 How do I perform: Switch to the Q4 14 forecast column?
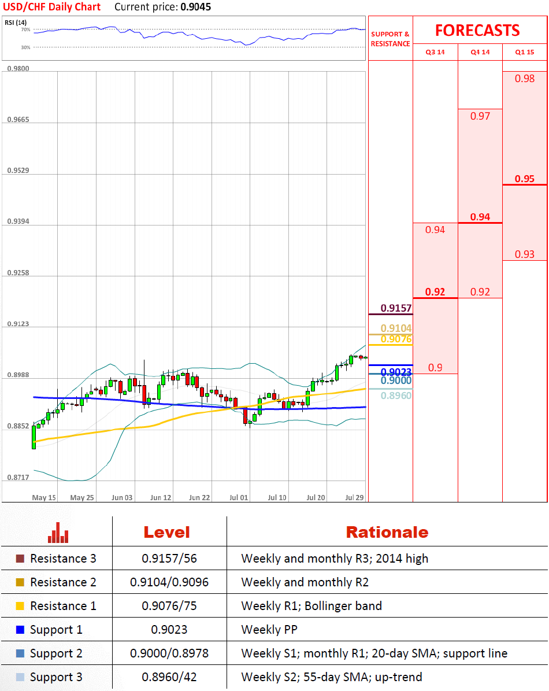[x=480, y=52]
